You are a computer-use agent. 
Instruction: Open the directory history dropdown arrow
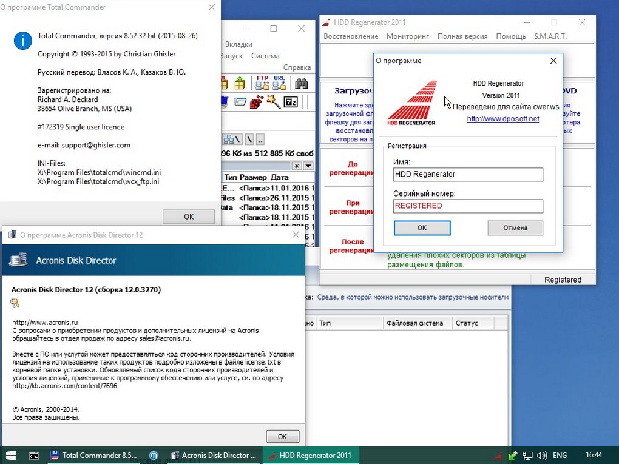pos(308,166)
